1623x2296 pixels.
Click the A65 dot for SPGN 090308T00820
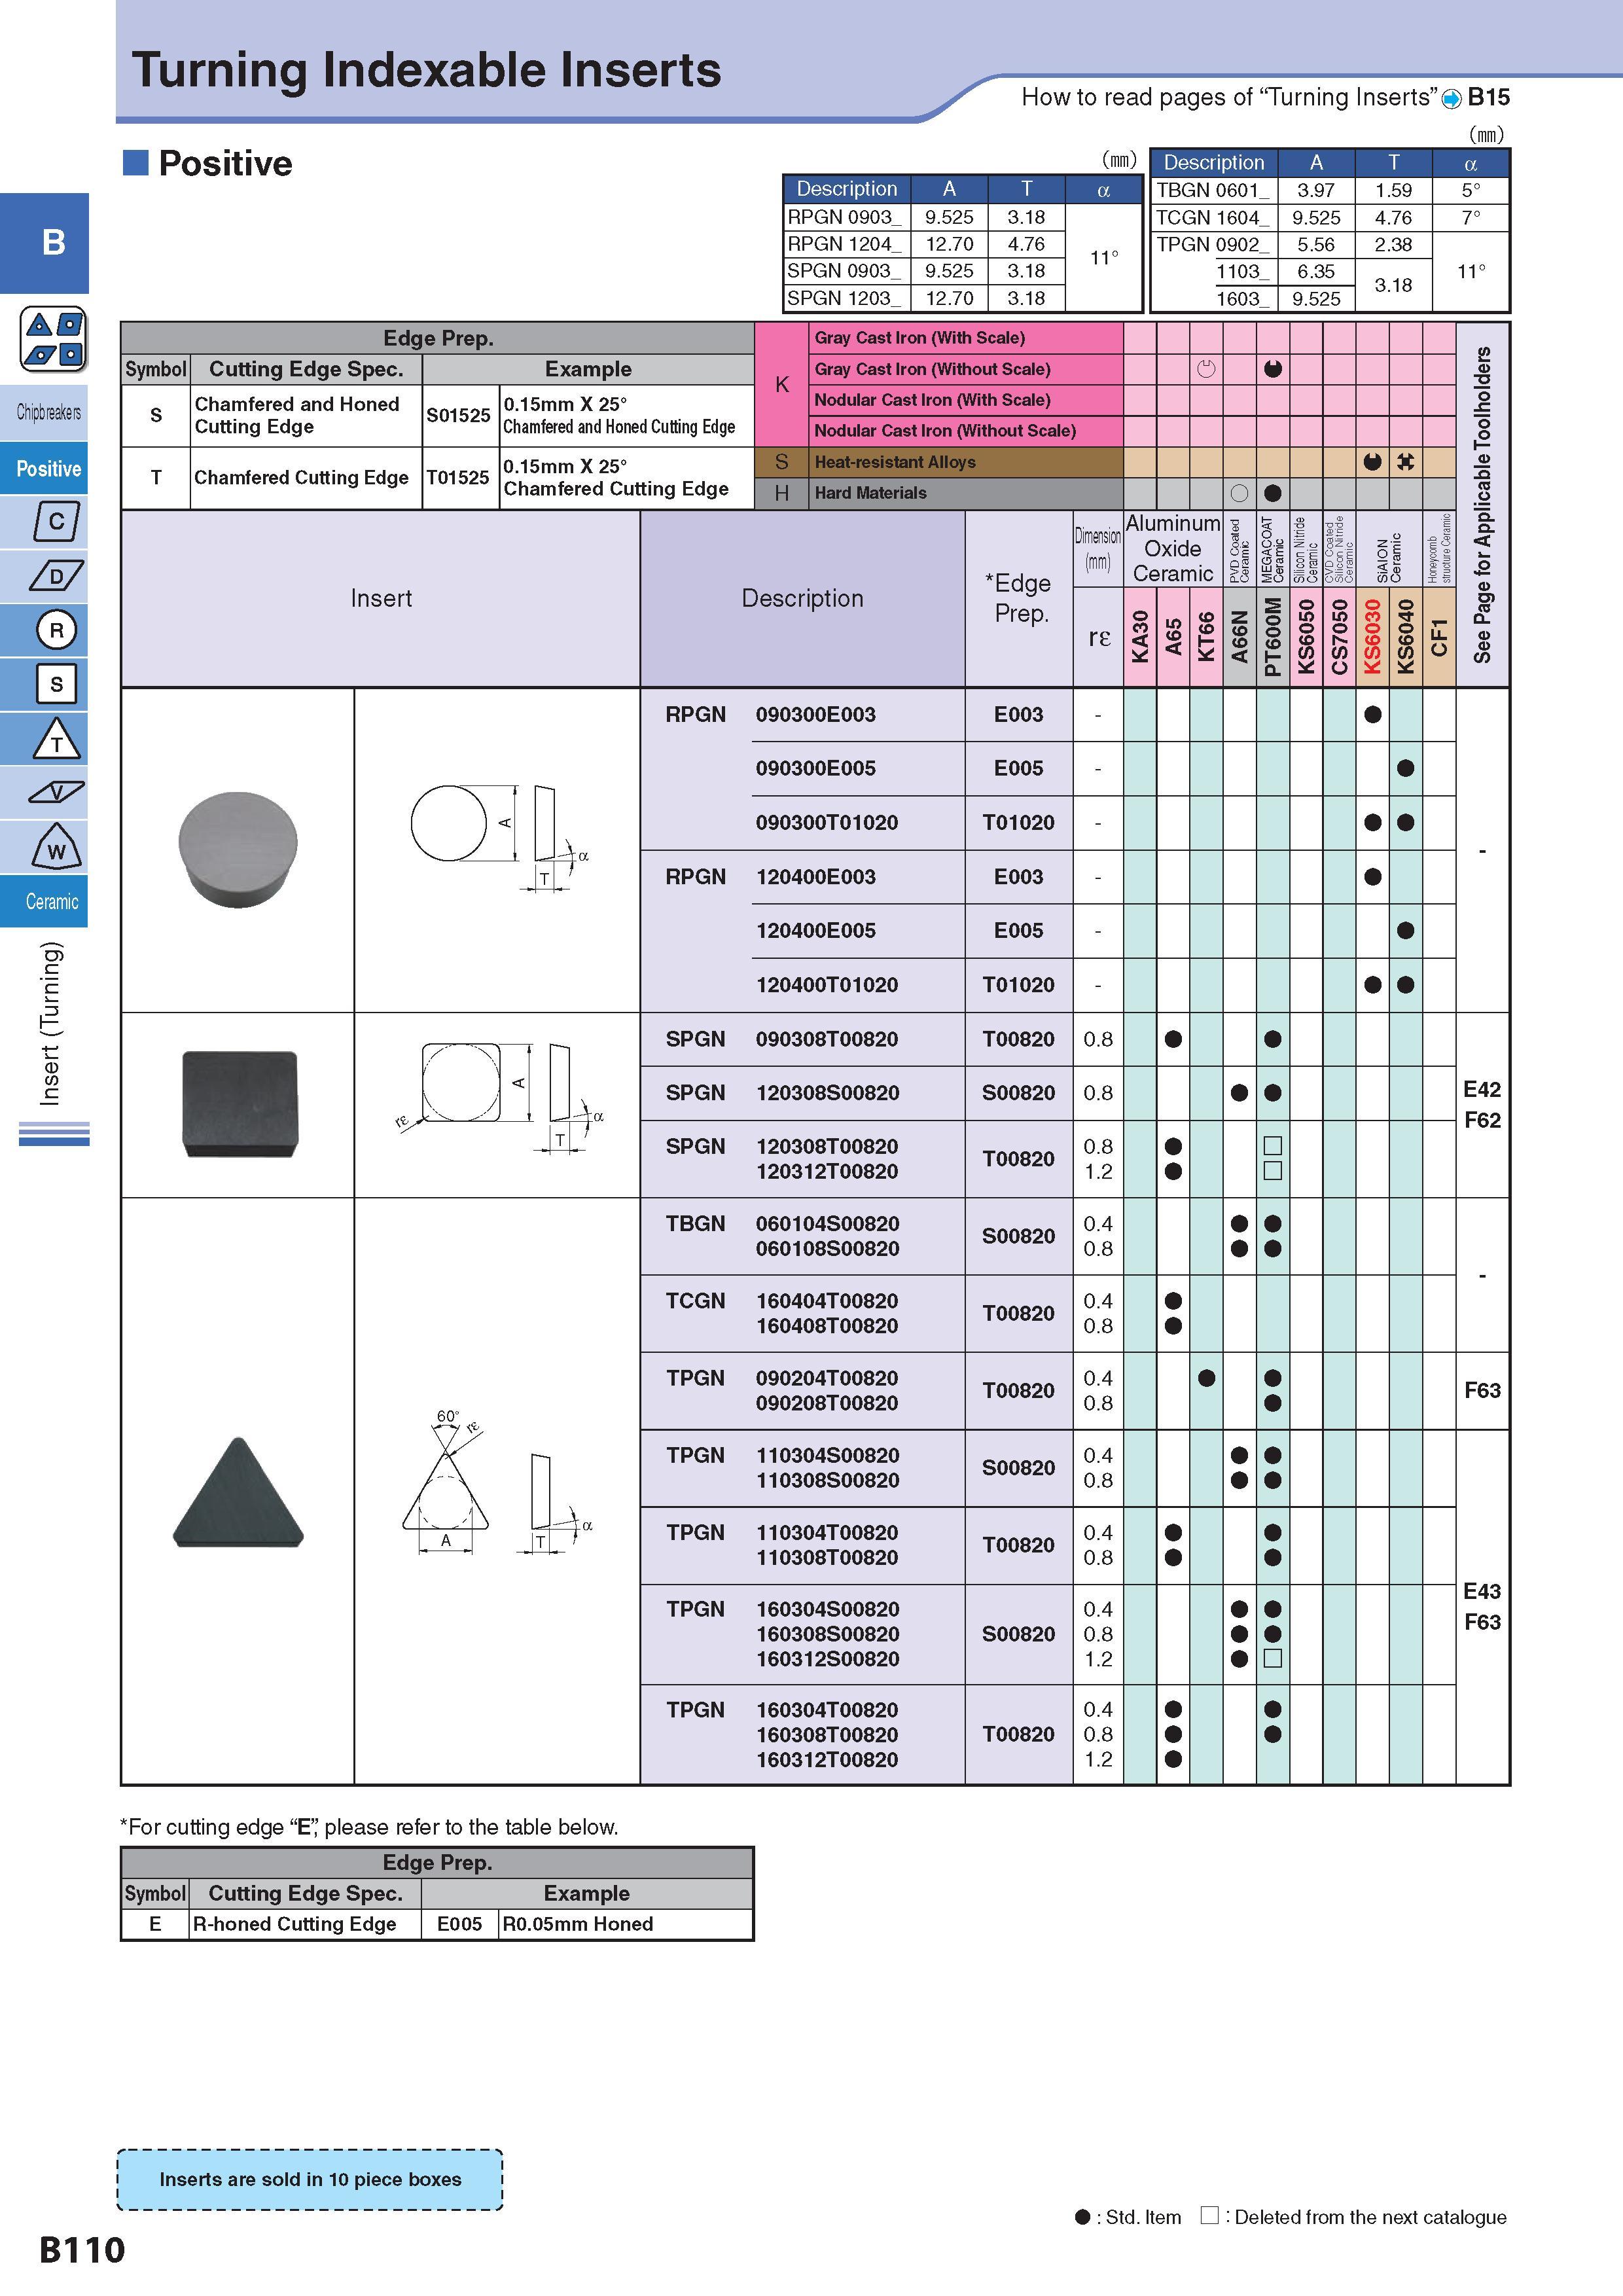coord(1173,1039)
